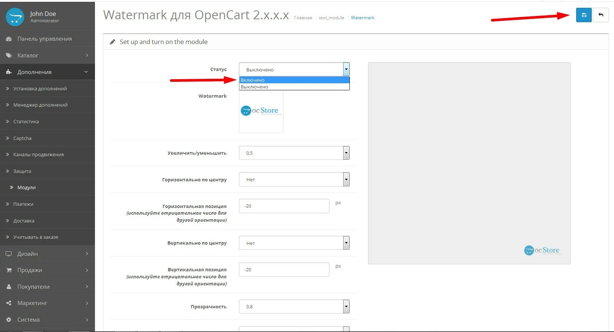Select Включено in the status dropdown list
Image resolution: width=614 pixels, height=332 pixels.
point(294,80)
